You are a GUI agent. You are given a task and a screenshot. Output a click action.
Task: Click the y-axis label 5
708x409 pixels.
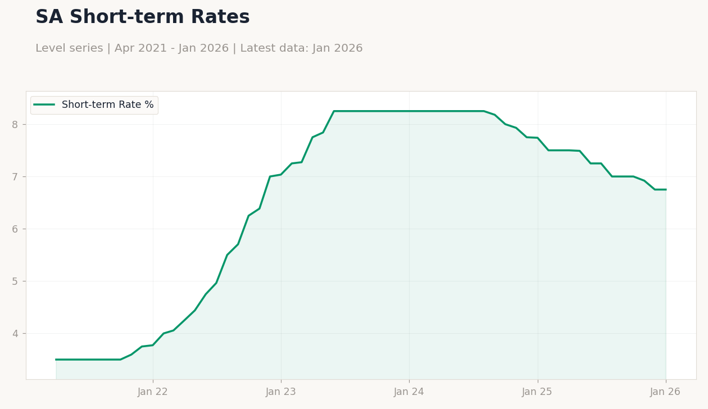coord(15,281)
